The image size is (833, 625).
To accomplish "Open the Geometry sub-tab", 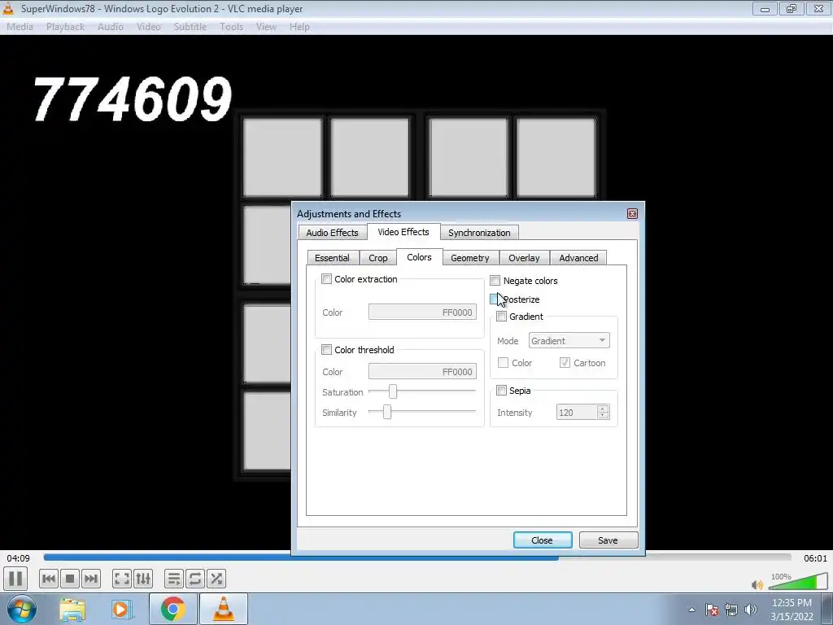I will pyautogui.click(x=469, y=258).
